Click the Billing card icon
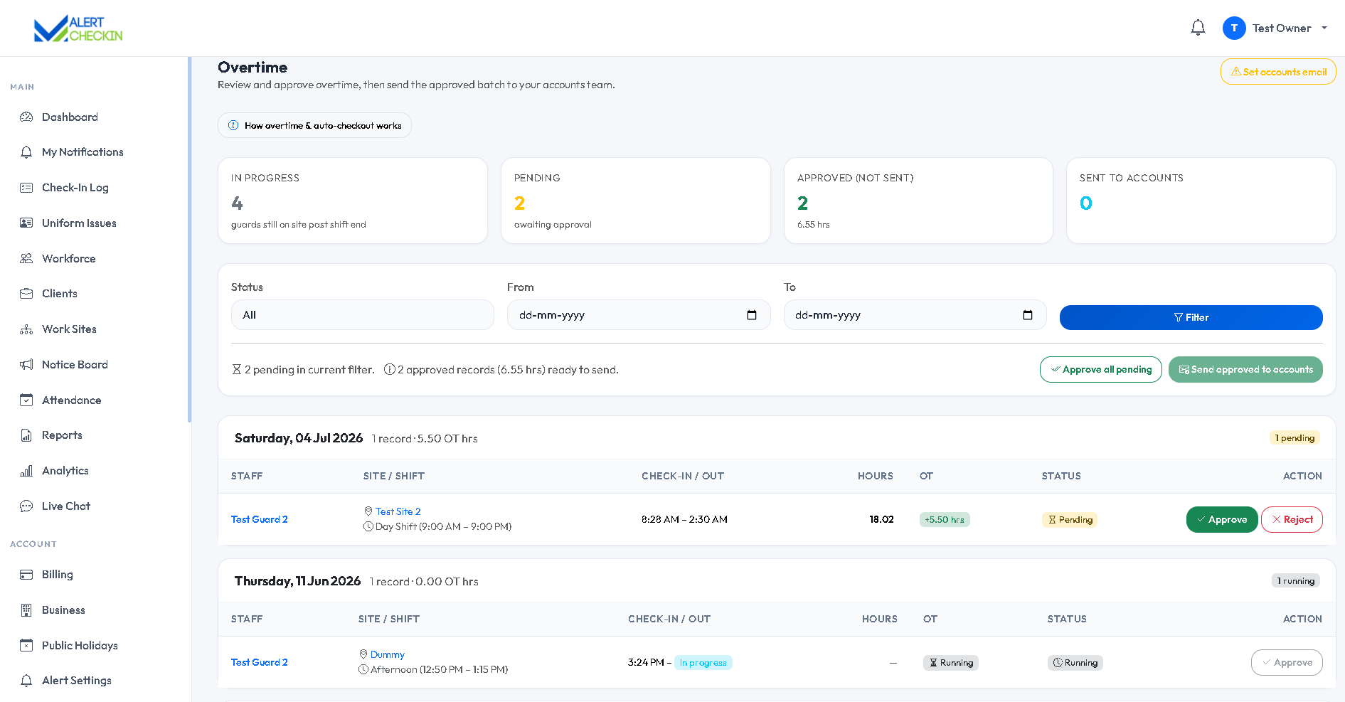 (x=26, y=575)
